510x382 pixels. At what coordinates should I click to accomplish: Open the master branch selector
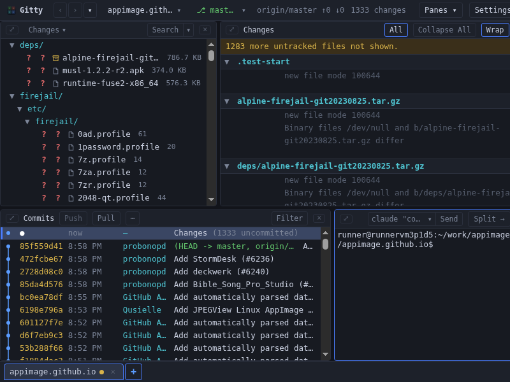215,10
